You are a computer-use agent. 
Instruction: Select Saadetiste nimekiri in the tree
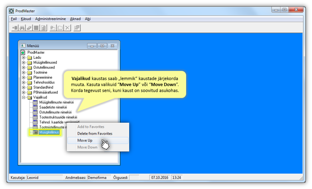(x=53, y=107)
